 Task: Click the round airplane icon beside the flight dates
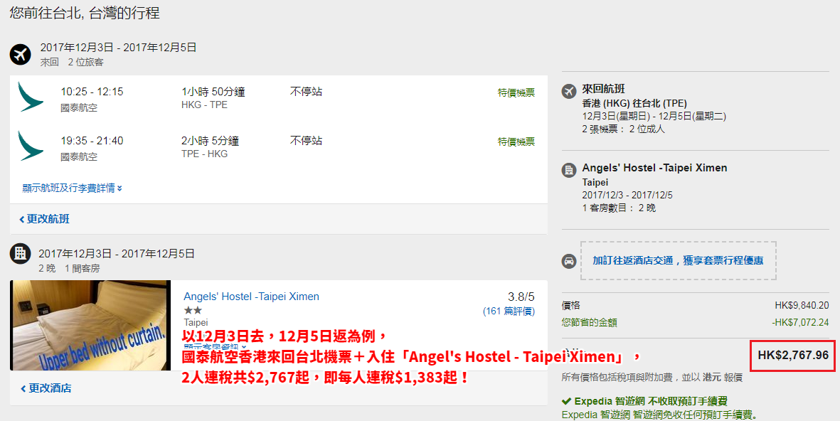click(21, 54)
